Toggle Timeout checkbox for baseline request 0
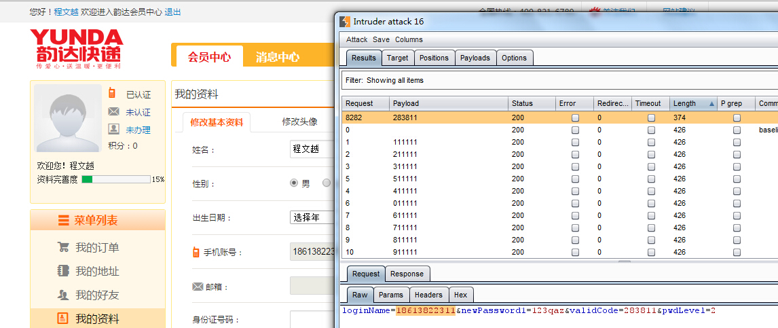 point(651,130)
